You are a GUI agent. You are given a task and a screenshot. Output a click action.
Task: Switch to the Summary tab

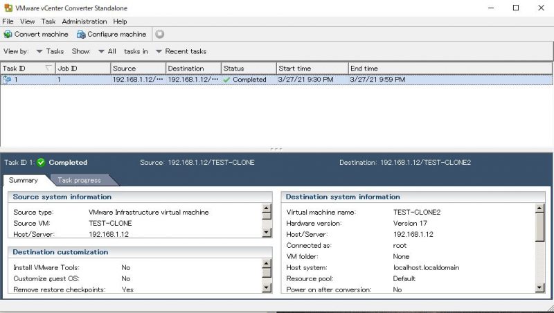24,180
